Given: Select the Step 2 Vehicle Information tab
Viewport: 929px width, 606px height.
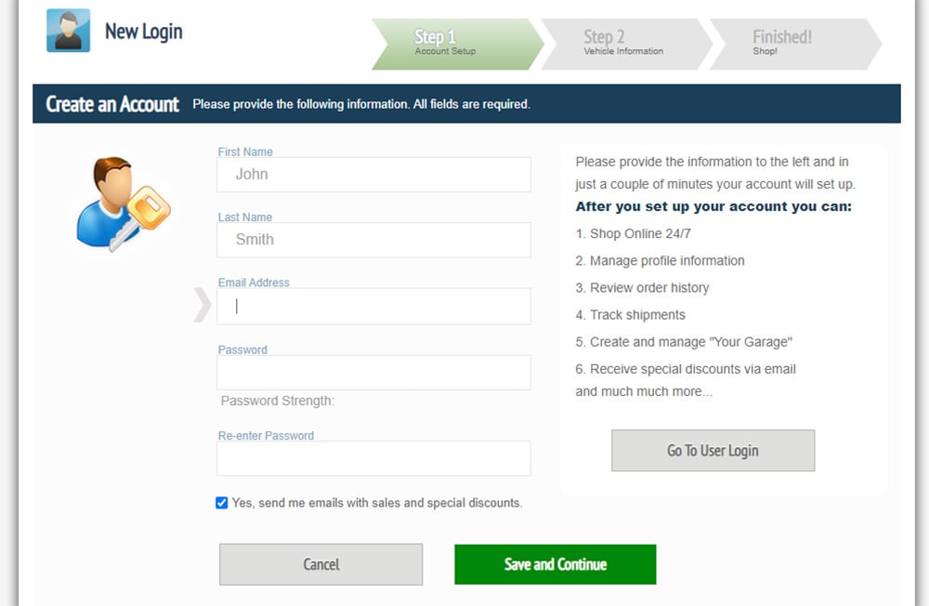Looking at the screenshot, I should 627,44.
